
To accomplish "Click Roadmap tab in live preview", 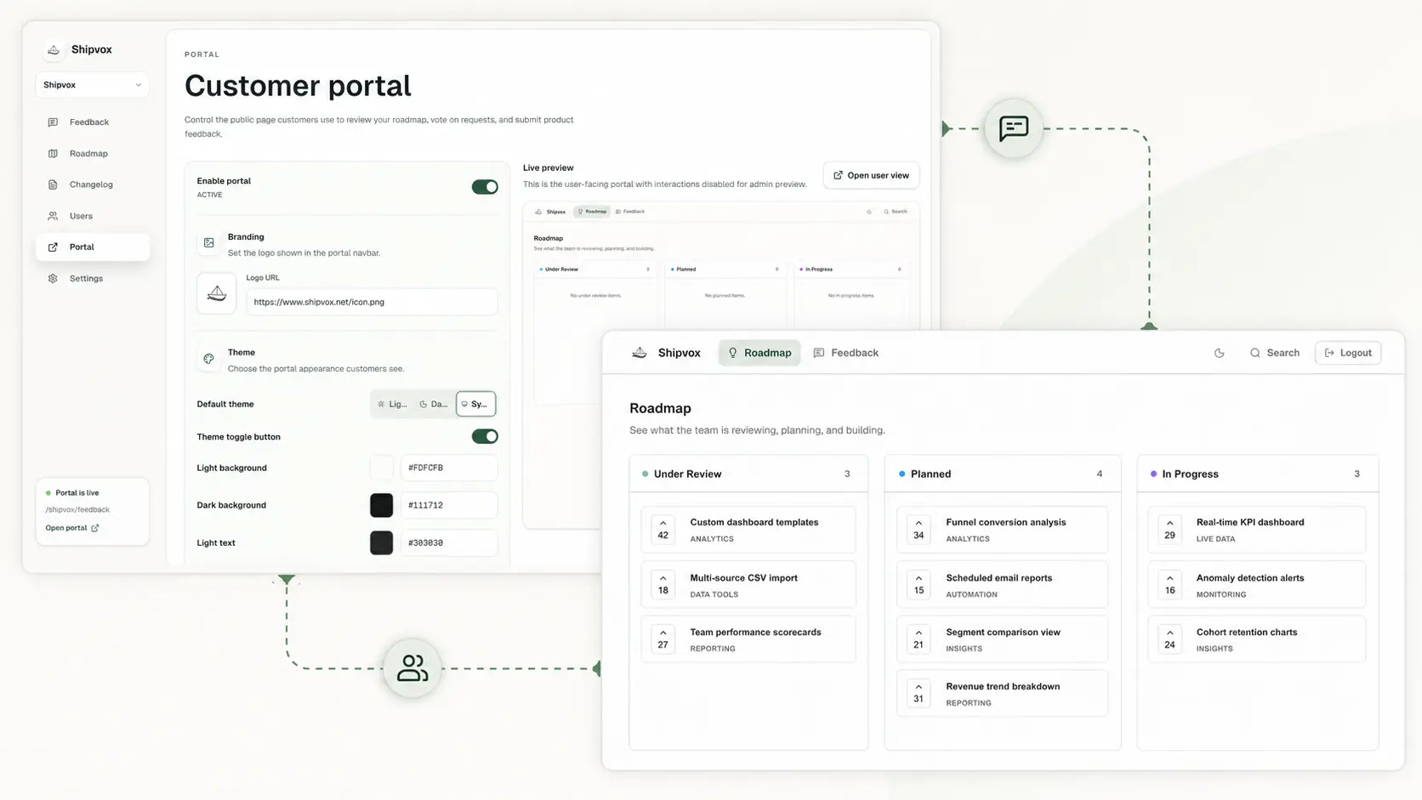I will (x=592, y=212).
